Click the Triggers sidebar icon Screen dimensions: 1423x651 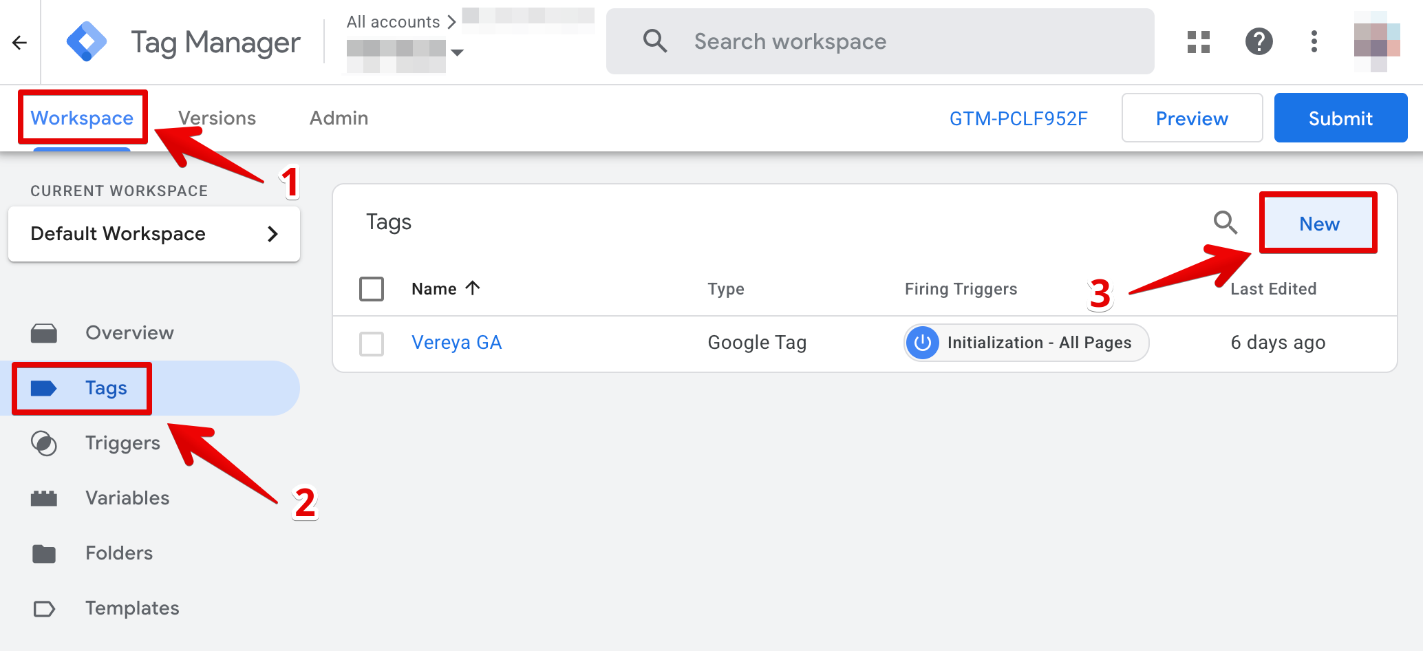tap(44, 443)
